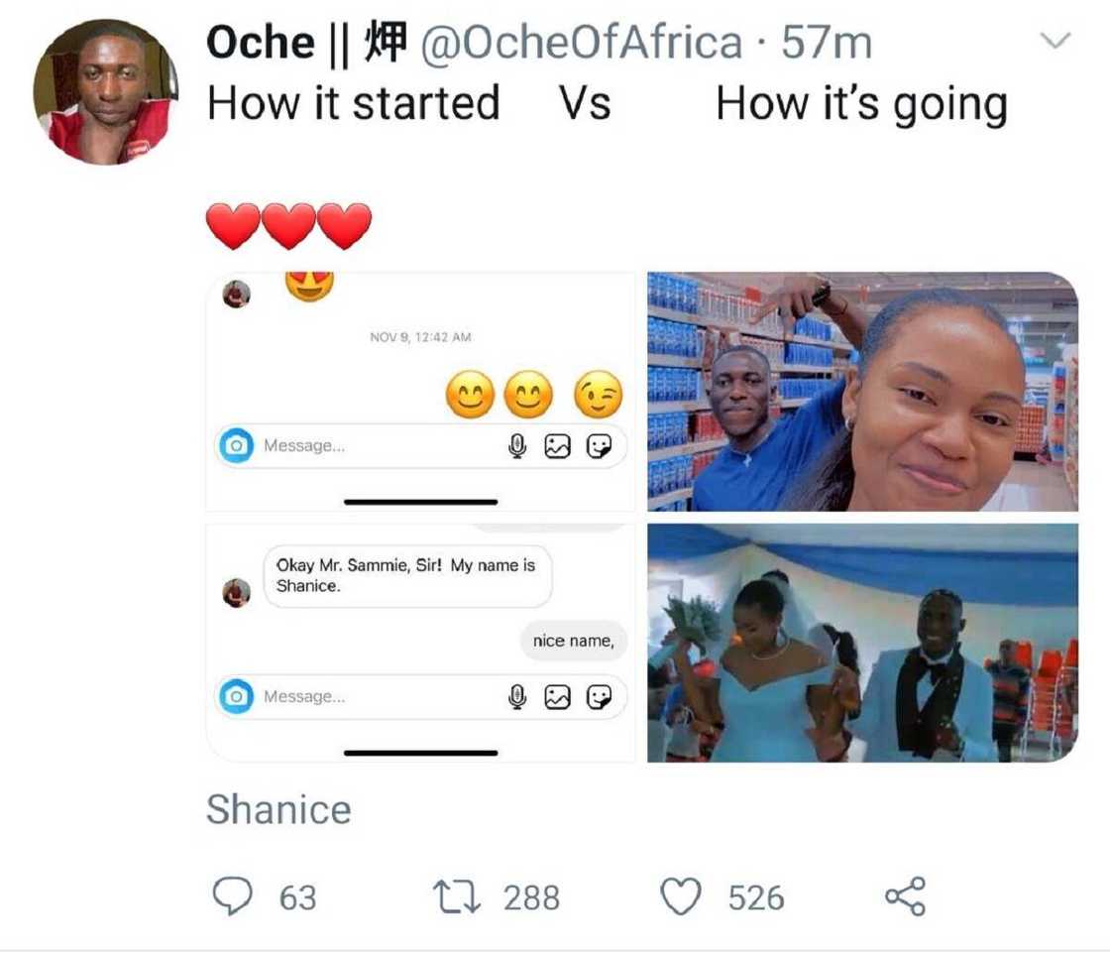Tap the camera icon in bottom message bar
The height and width of the screenshot is (953, 1110).
(x=236, y=697)
